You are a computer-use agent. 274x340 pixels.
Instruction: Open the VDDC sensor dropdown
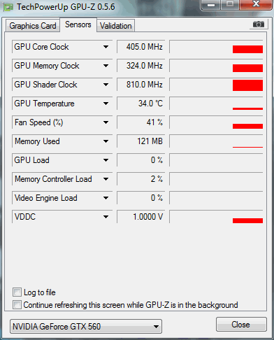106,217
